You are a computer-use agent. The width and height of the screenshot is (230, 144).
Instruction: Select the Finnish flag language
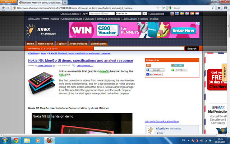click(177, 14)
